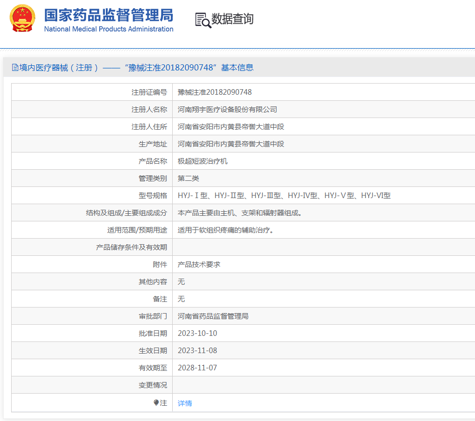475x421 pixels.
Task: Click the 管理类别 label
Action: (153, 178)
